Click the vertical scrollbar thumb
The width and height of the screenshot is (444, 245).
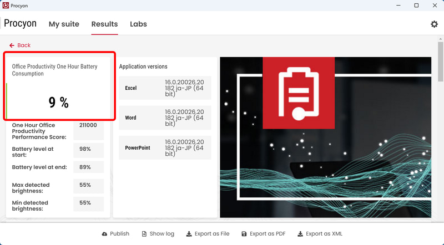click(440, 61)
